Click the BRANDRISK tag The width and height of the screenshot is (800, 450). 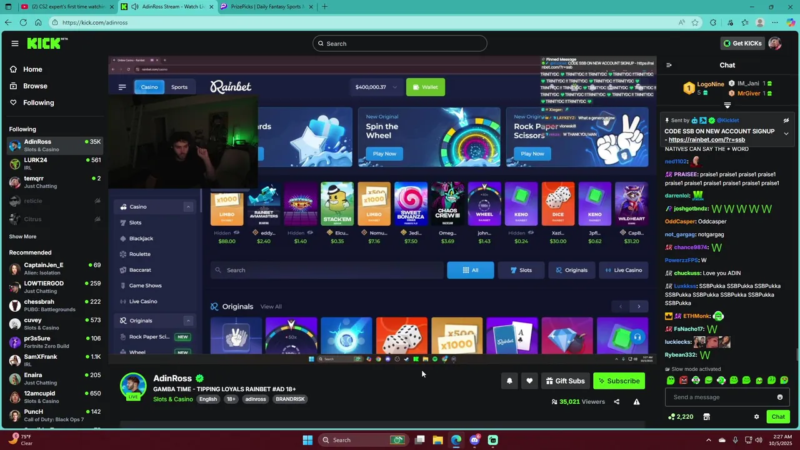[x=290, y=399]
